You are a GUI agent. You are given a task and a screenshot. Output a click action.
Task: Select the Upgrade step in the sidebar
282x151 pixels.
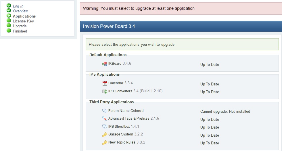click(20, 26)
